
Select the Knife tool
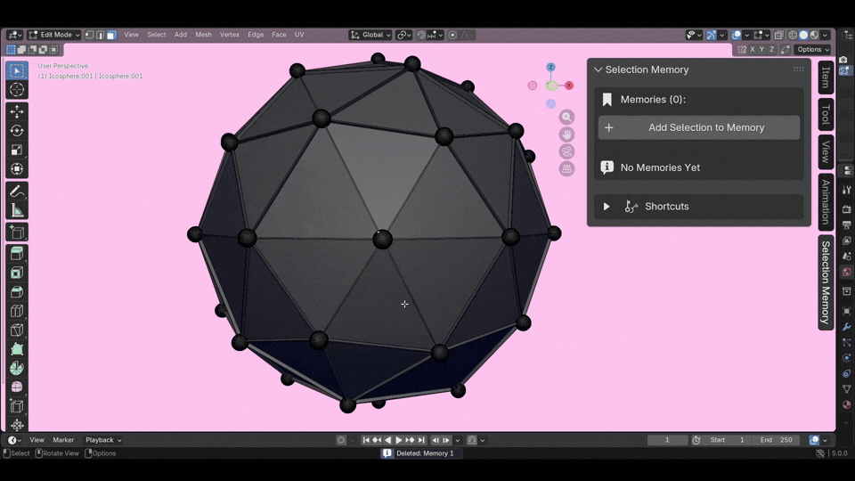(17, 330)
